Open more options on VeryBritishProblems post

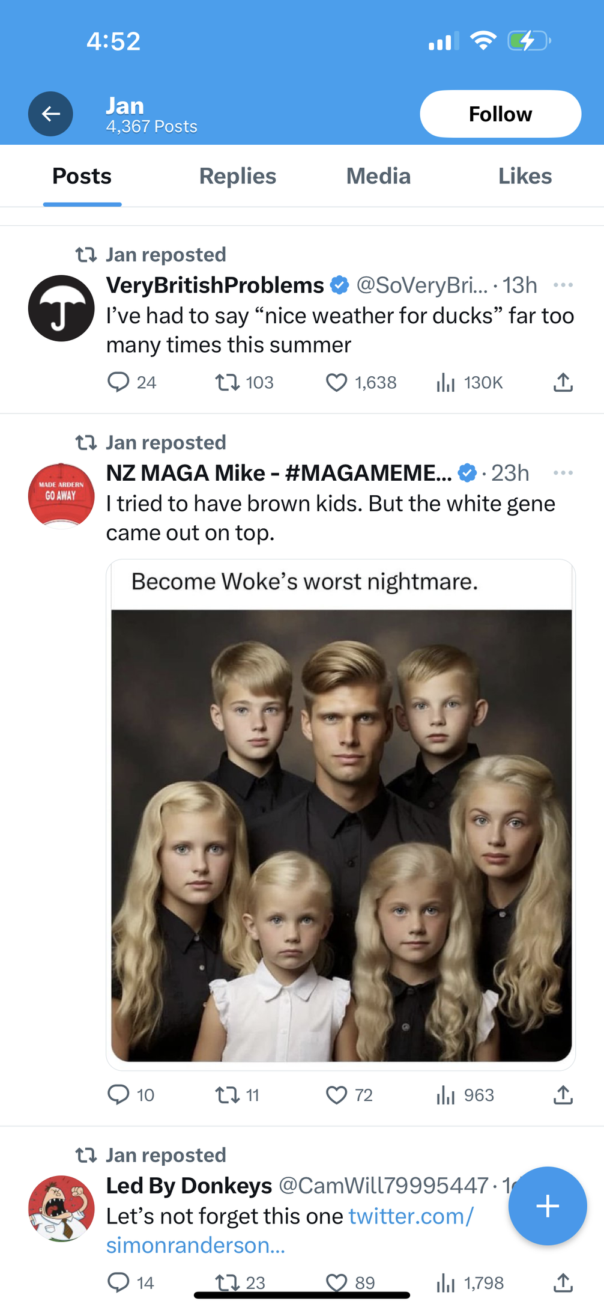click(x=563, y=285)
